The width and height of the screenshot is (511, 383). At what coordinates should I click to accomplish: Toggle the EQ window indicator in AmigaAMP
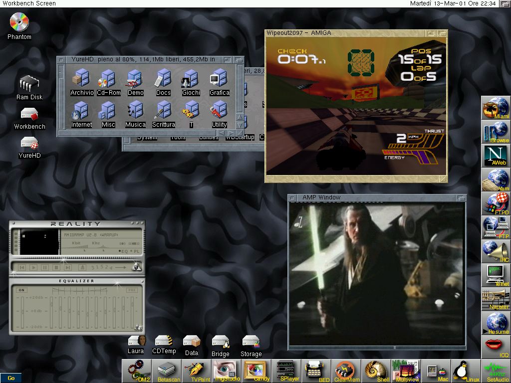(122, 251)
